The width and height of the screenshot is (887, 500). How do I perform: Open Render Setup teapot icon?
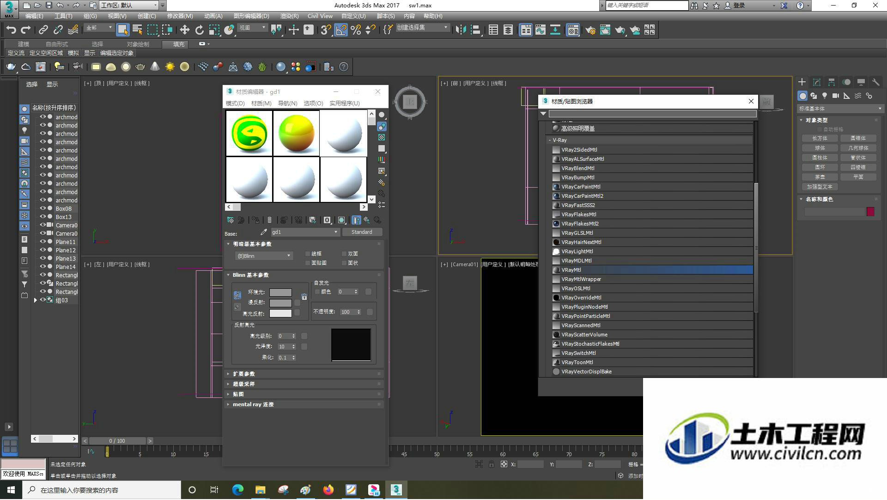(590, 30)
